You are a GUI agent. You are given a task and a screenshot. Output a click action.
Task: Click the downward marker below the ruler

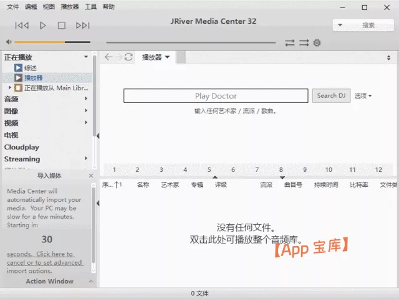click(282, 178)
